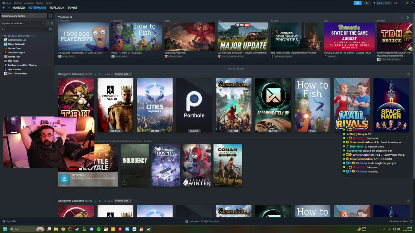The image size is (415, 233).
Task: Open Crusader Kings III game cover
Action: coord(115,105)
